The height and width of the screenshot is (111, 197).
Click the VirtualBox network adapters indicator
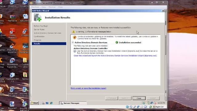coord(138,107)
